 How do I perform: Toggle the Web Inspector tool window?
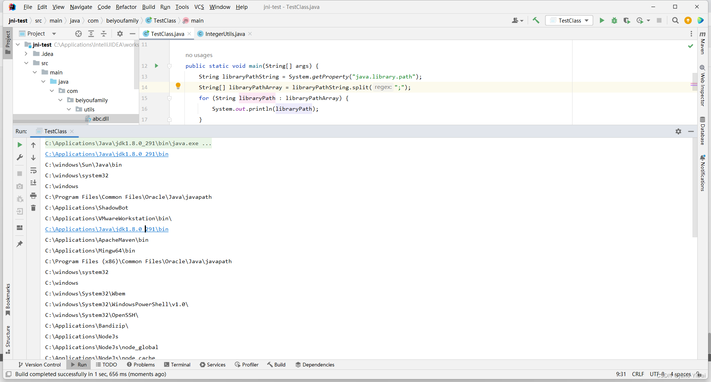tap(702, 86)
